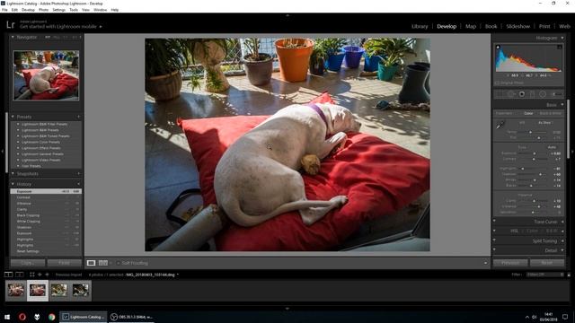The width and height of the screenshot is (575, 323).
Task: Adjust the Exposure slider
Action: [x=535, y=153]
